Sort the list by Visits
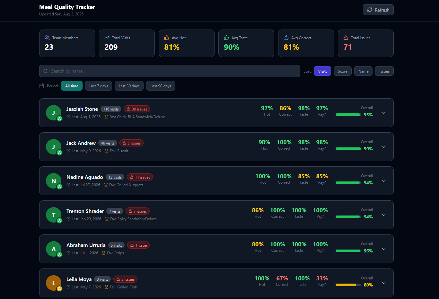439x299 pixels. pos(322,71)
